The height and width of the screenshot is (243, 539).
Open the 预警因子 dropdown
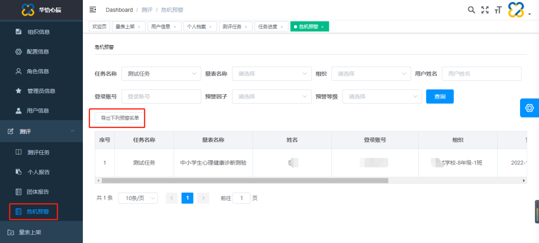click(272, 96)
